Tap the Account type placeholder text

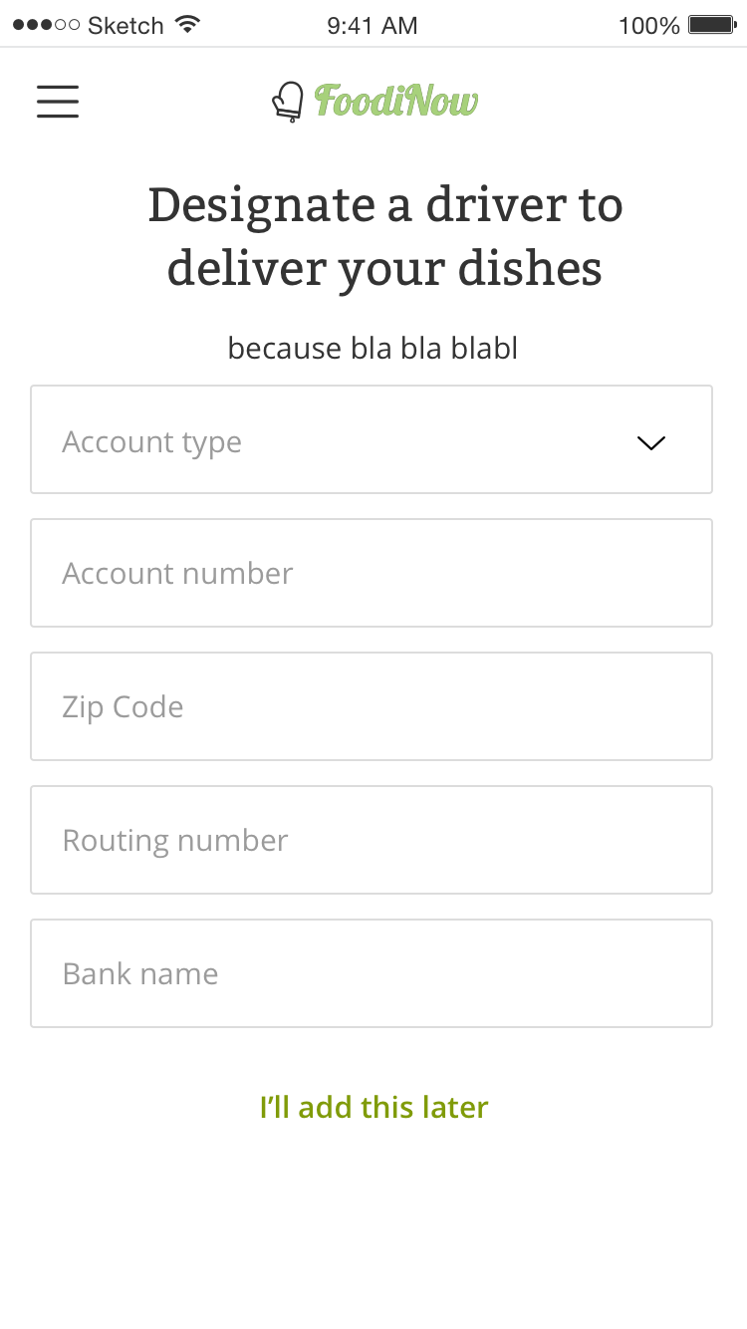point(152,442)
